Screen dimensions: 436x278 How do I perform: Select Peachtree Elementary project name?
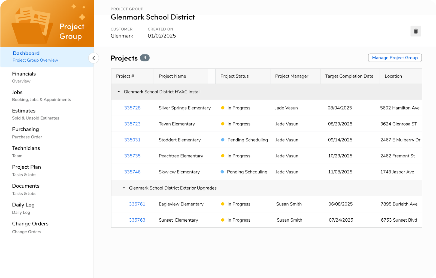[x=181, y=156]
